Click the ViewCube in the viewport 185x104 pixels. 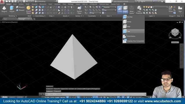tap(175, 32)
